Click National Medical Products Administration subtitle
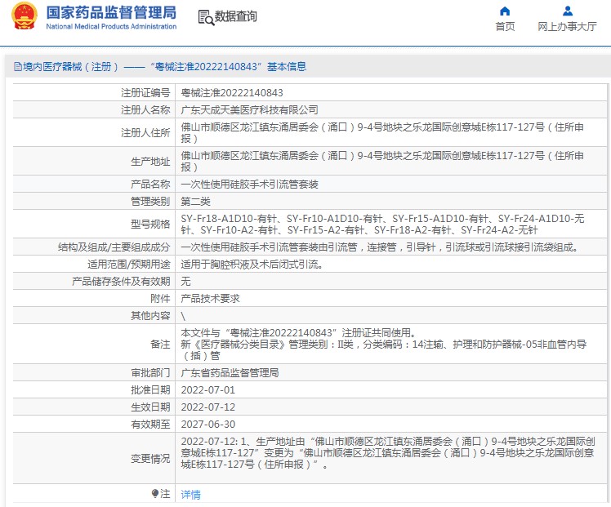611x507 pixels. click(111, 26)
